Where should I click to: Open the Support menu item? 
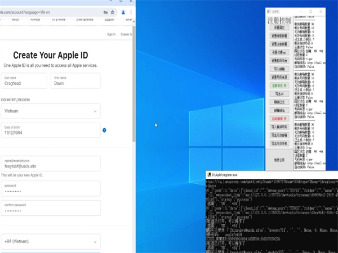tap(109, 19)
